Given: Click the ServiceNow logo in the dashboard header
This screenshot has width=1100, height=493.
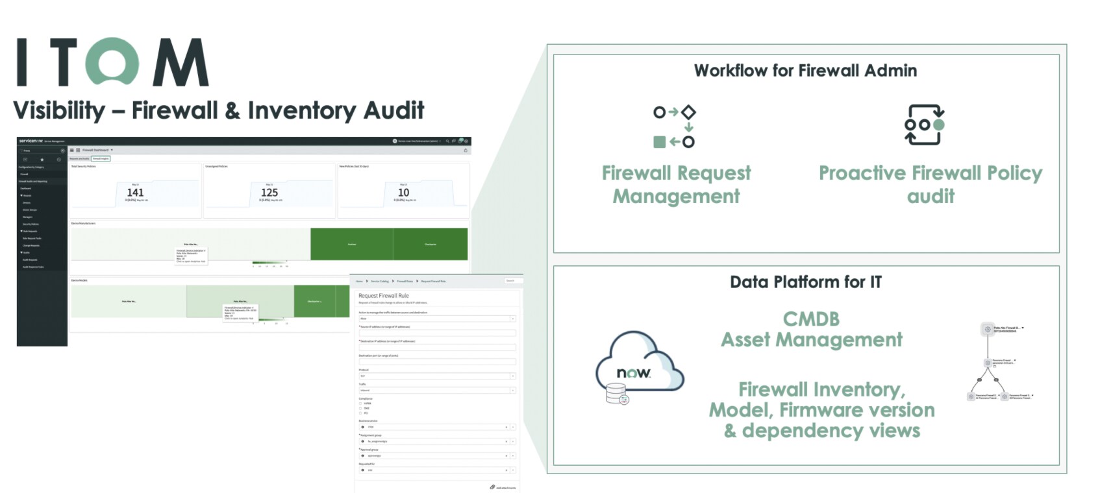Looking at the screenshot, I should point(31,141).
